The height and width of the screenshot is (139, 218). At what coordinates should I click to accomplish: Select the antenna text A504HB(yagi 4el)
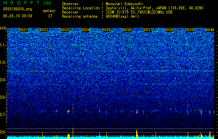[x=122, y=16]
